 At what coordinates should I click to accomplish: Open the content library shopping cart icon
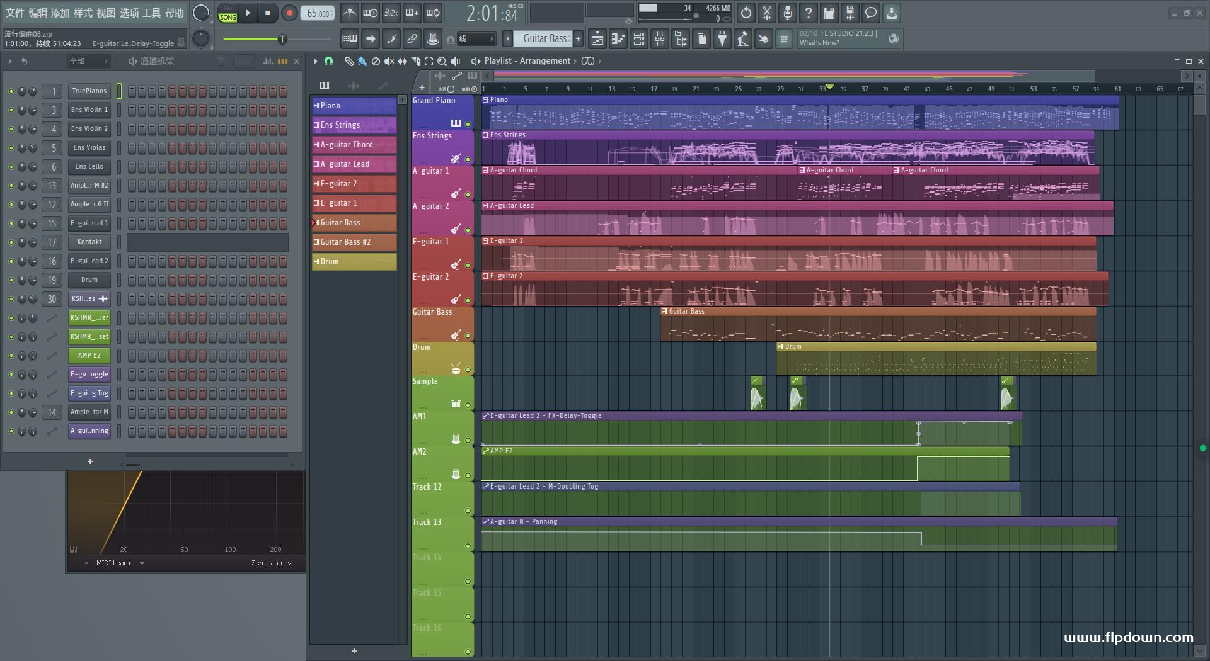[x=784, y=39]
